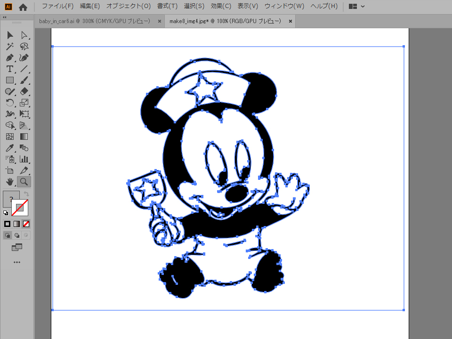Reset to default fill and stroke

(x=6, y=213)
